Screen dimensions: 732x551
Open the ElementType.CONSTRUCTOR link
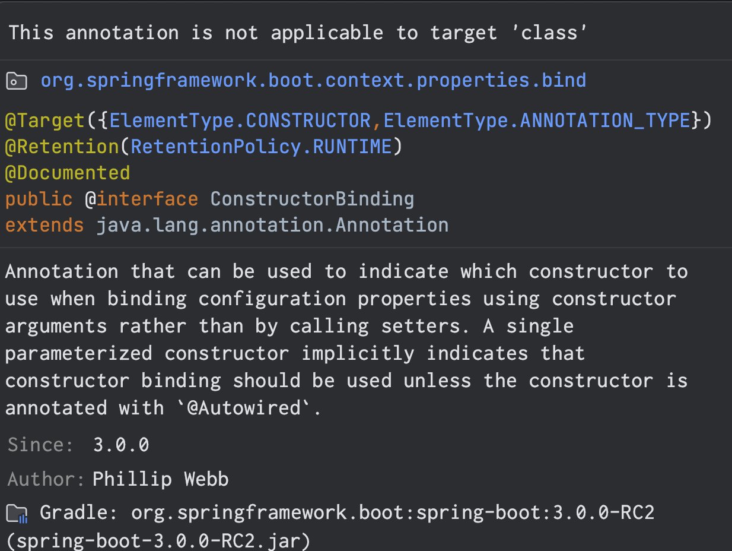pos(240,121)
